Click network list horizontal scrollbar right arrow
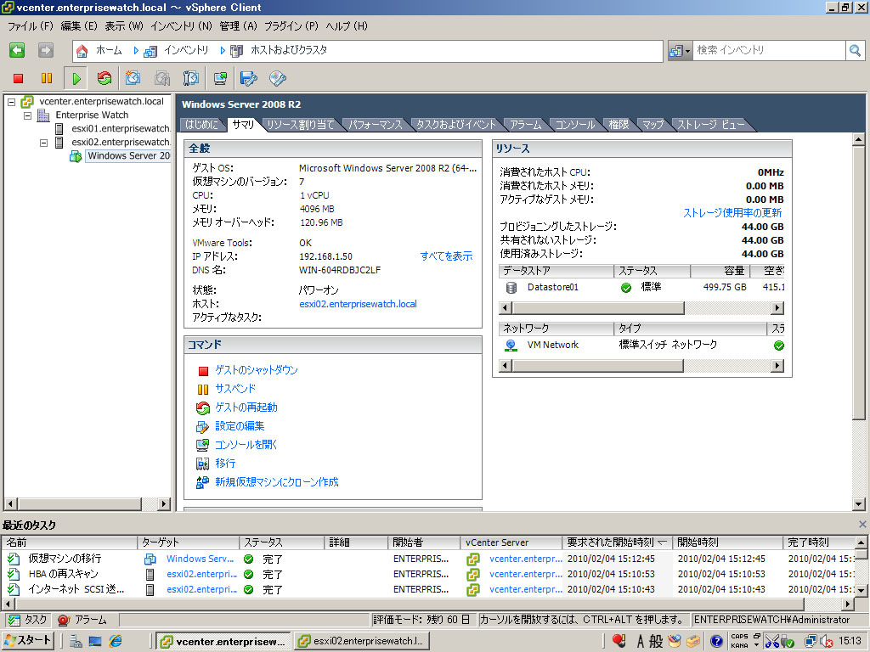This screenshot has width=870, height=652. click(778, 365)
